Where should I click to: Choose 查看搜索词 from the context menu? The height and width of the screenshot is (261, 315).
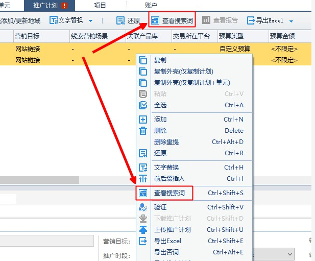(194, 193)
